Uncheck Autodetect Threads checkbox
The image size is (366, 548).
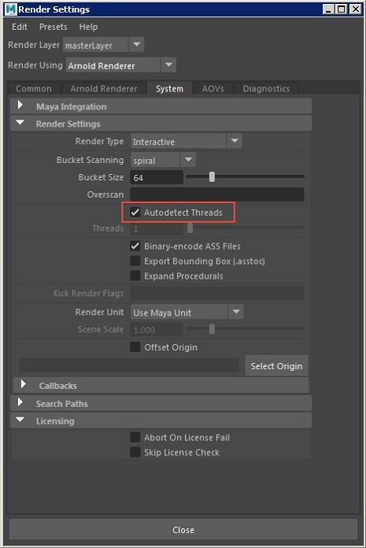point(135,212)
